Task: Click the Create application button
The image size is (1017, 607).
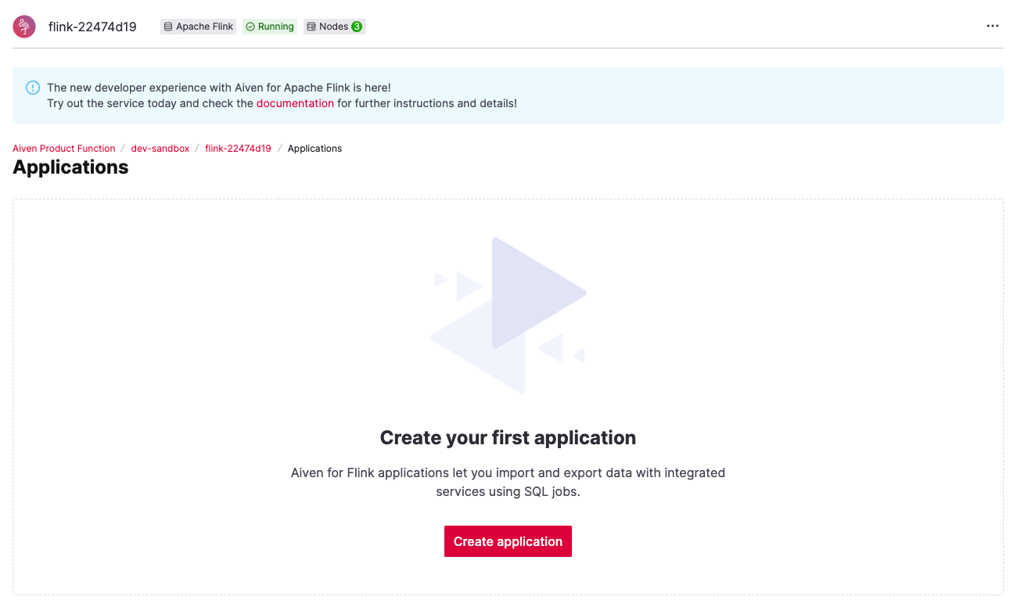Action: (x=508, y=541)
